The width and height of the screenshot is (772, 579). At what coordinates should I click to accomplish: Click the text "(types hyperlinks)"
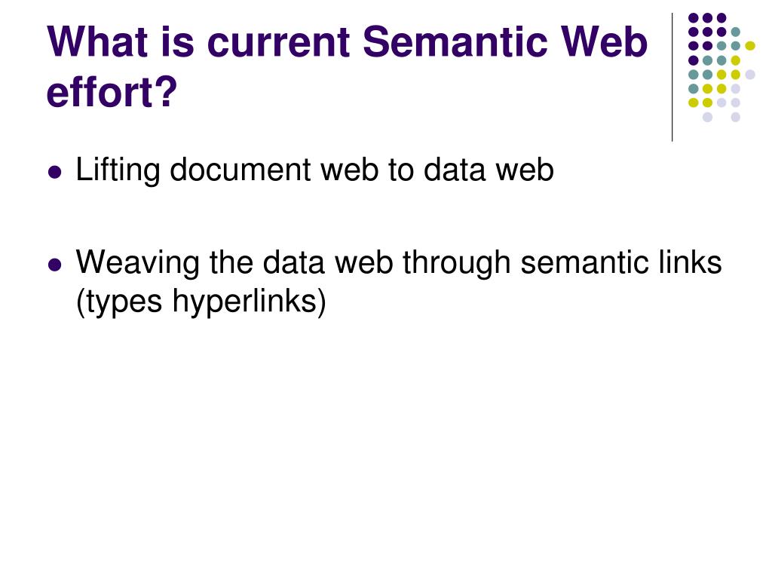(x=201, y=302)
